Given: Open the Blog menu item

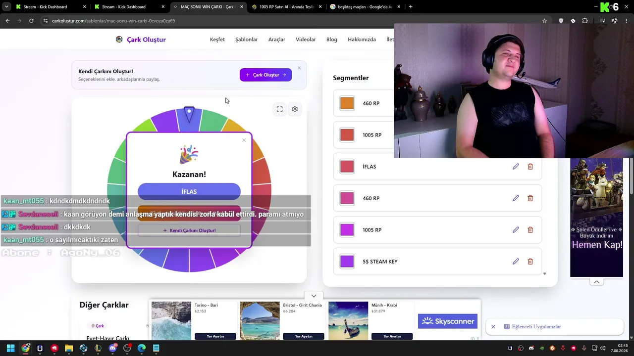Looking at the screenshot, I should tap(332, 40).
